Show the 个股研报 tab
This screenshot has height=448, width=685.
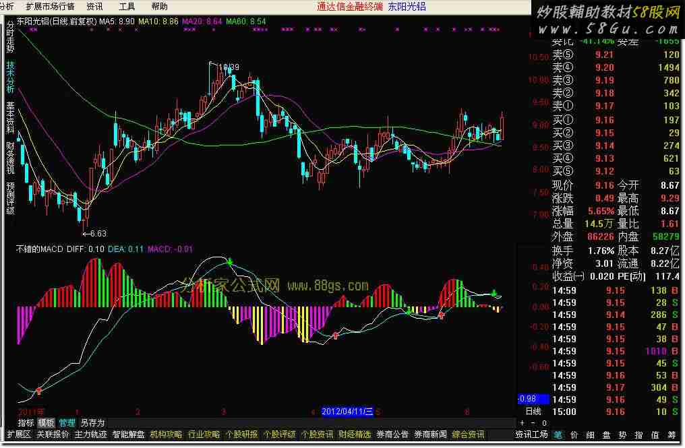[x=241, y=435]
